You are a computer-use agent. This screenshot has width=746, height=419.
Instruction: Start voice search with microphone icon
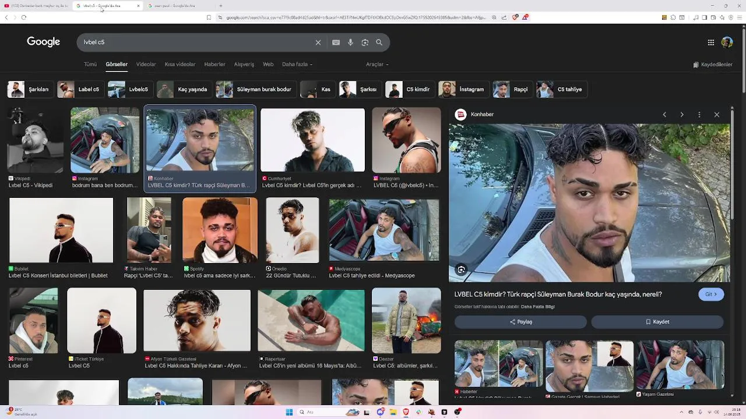click(x=350, y=42)
